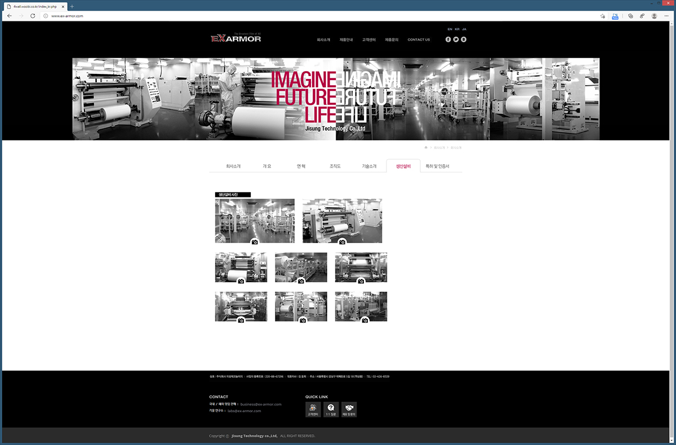This screenshot has height=445, width=676.
Task: Reload the page with the refresh button
Action: point(33,16)
